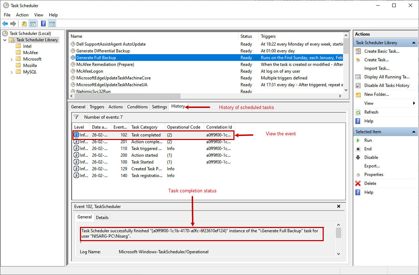
Task: Open the Action menu
Action: (22, 15)
